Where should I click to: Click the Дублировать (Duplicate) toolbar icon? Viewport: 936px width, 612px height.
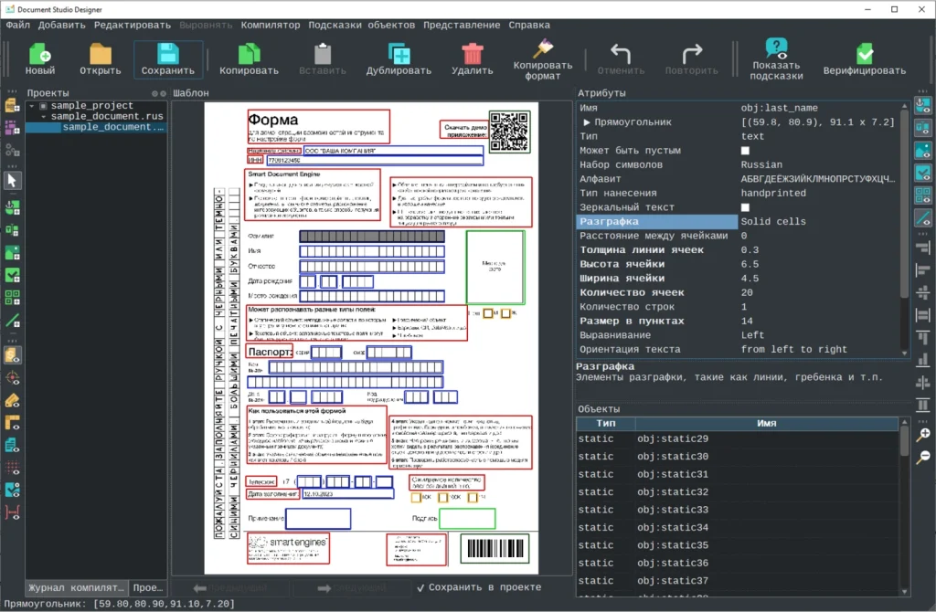399,53
